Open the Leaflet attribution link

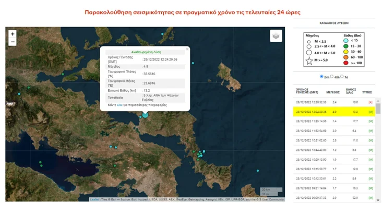click(x=94, y=199)
